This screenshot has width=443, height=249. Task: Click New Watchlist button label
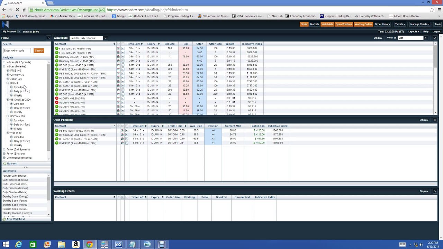tap(16, 219)
